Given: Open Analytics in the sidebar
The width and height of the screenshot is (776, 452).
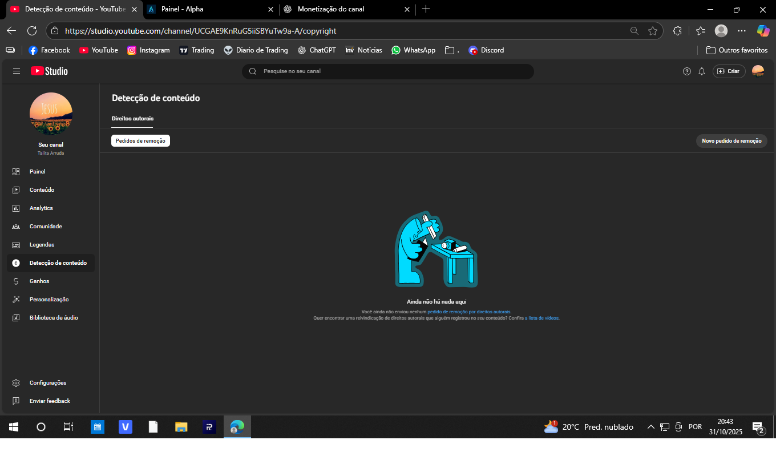Looking at the screenshot, I should pyautogui.click(x=41, y=208).
